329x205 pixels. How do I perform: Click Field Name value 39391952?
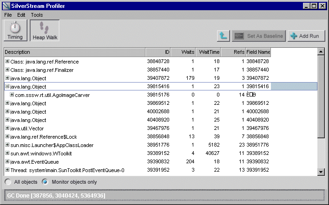tap(257, 170)
